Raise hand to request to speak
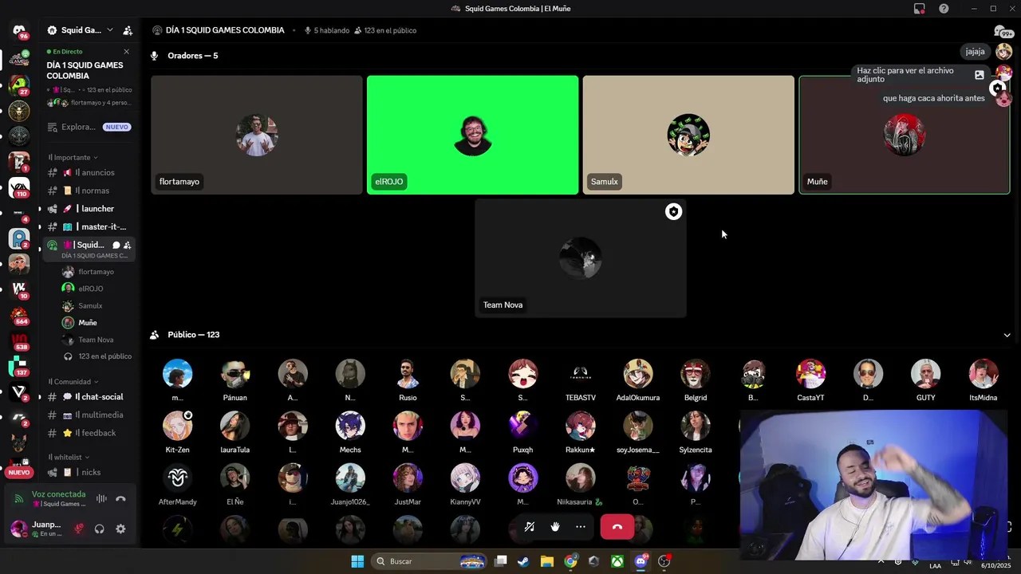 pyautogui.click(x=555, y=527)
